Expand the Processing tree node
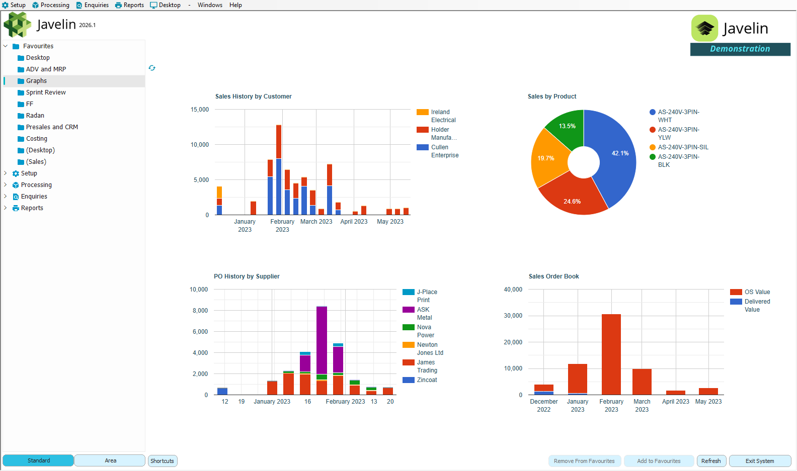 click(x=6, y=185)
